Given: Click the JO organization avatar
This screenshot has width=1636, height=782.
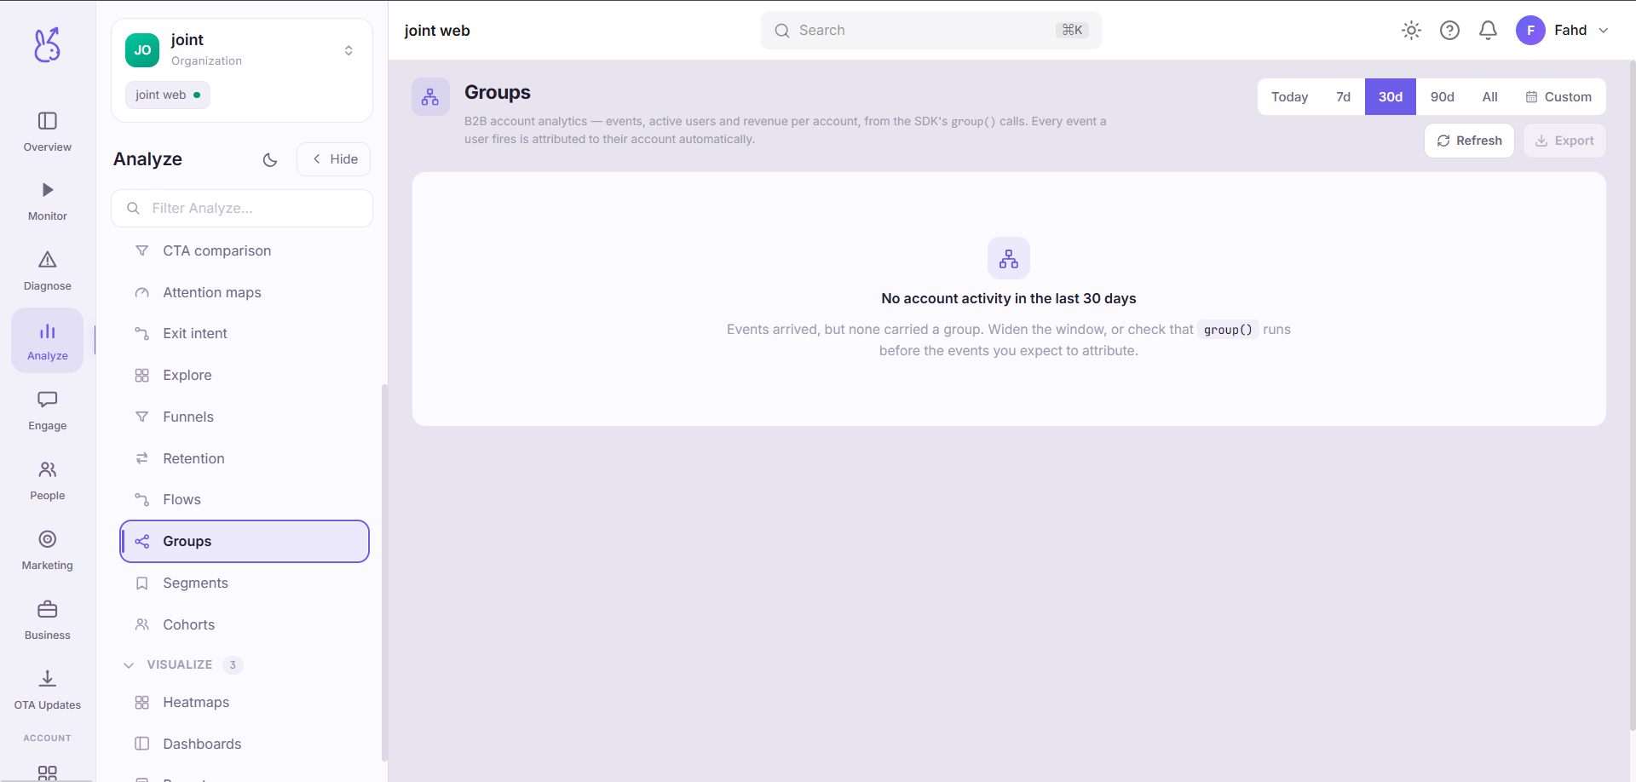Looking at the screenshot, I should click(142, 50).
